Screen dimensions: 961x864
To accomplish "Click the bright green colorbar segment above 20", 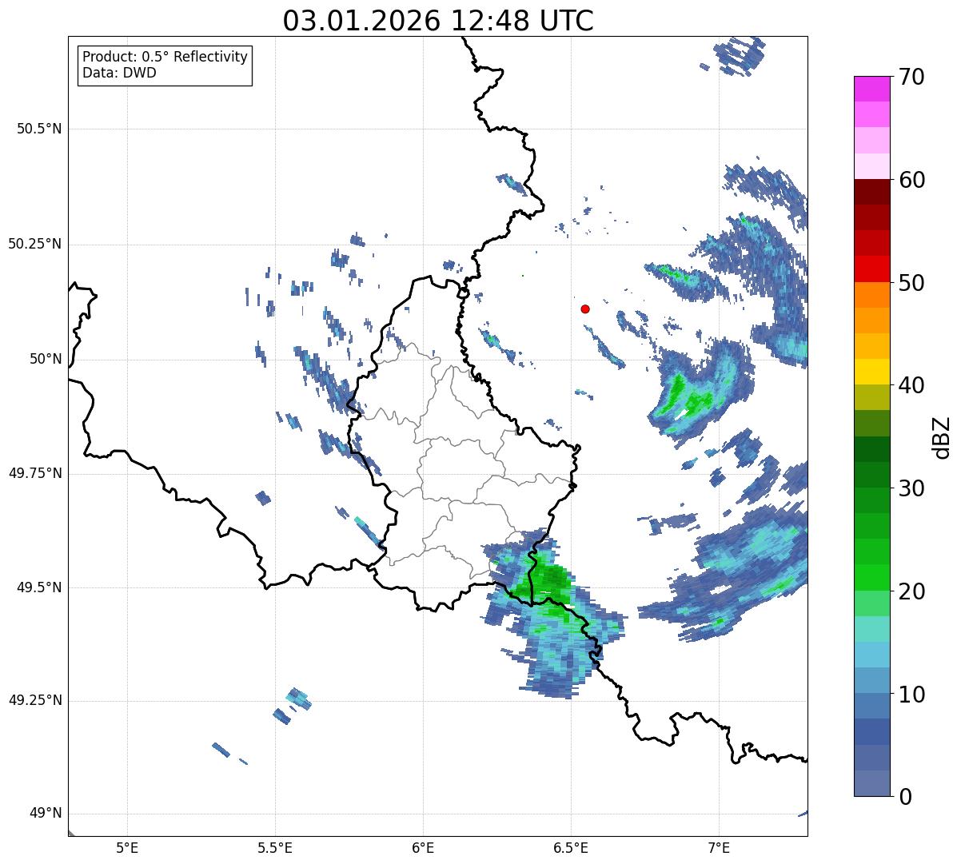I will [x=871, y=578].
